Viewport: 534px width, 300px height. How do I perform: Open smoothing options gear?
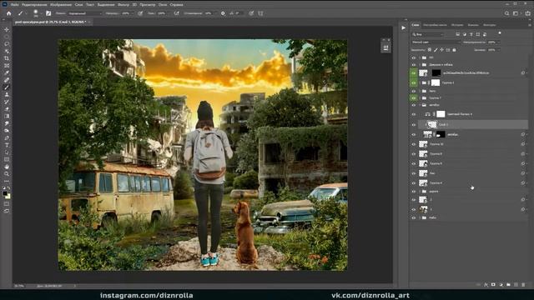[x=223, y=13]
